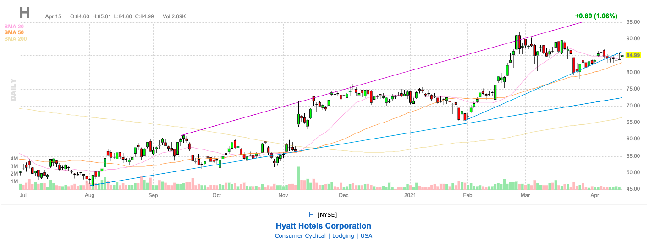The height and width of the screenshot is (240, 649).
Task: Click the 2M volume axis label
Action: click(13, 174)
